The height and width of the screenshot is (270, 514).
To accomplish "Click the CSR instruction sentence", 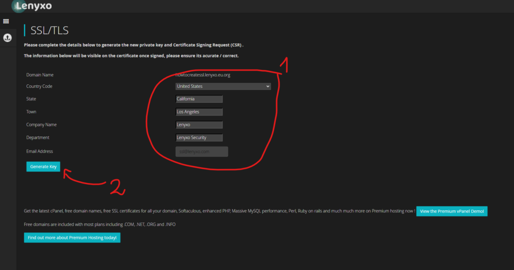I will point(134,45).
